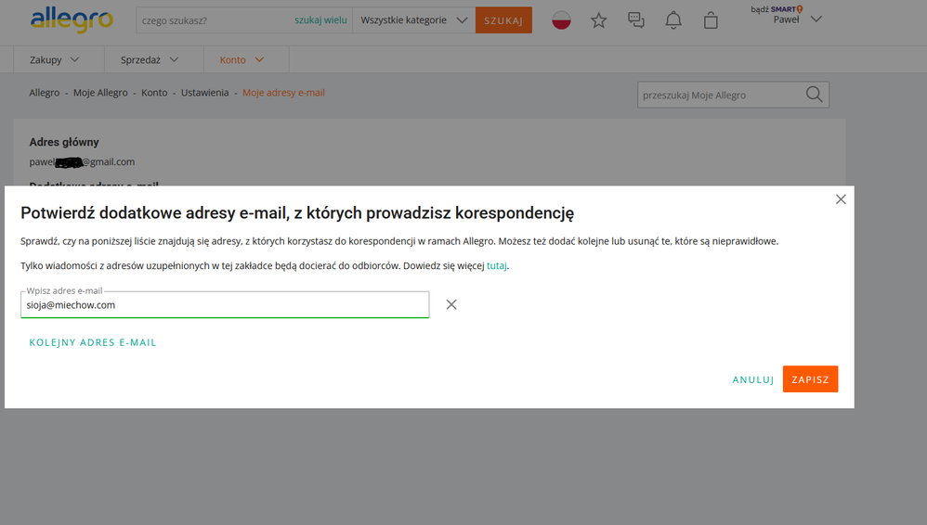Open the favorites star icon
Screen dimensions: 927x525
[599, 20]
